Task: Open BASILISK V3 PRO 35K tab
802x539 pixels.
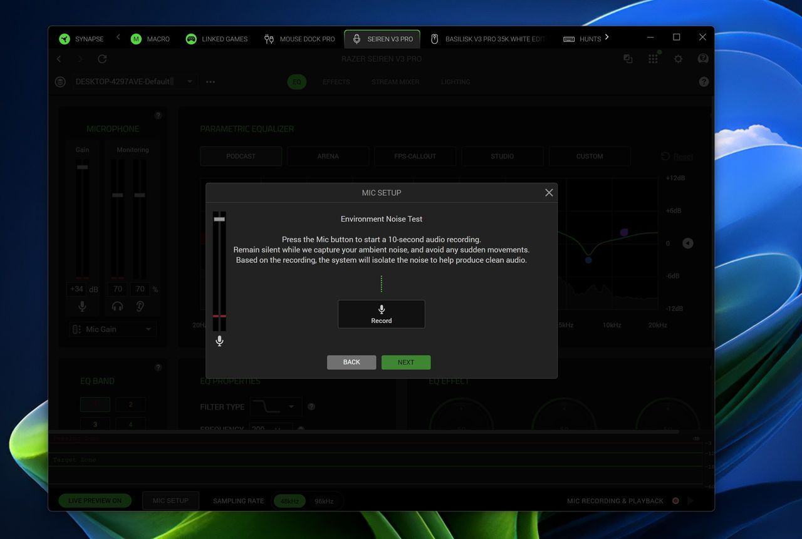Action: (487, 39)
